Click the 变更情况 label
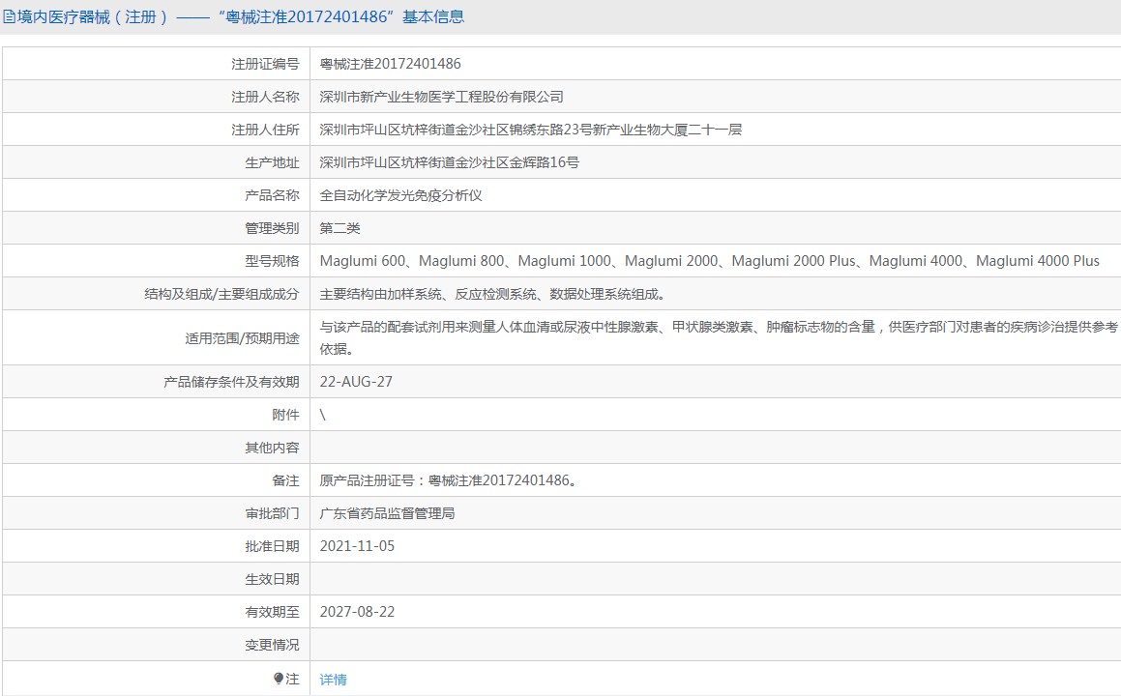The image size is (1121, 696). tap(272, 645)
